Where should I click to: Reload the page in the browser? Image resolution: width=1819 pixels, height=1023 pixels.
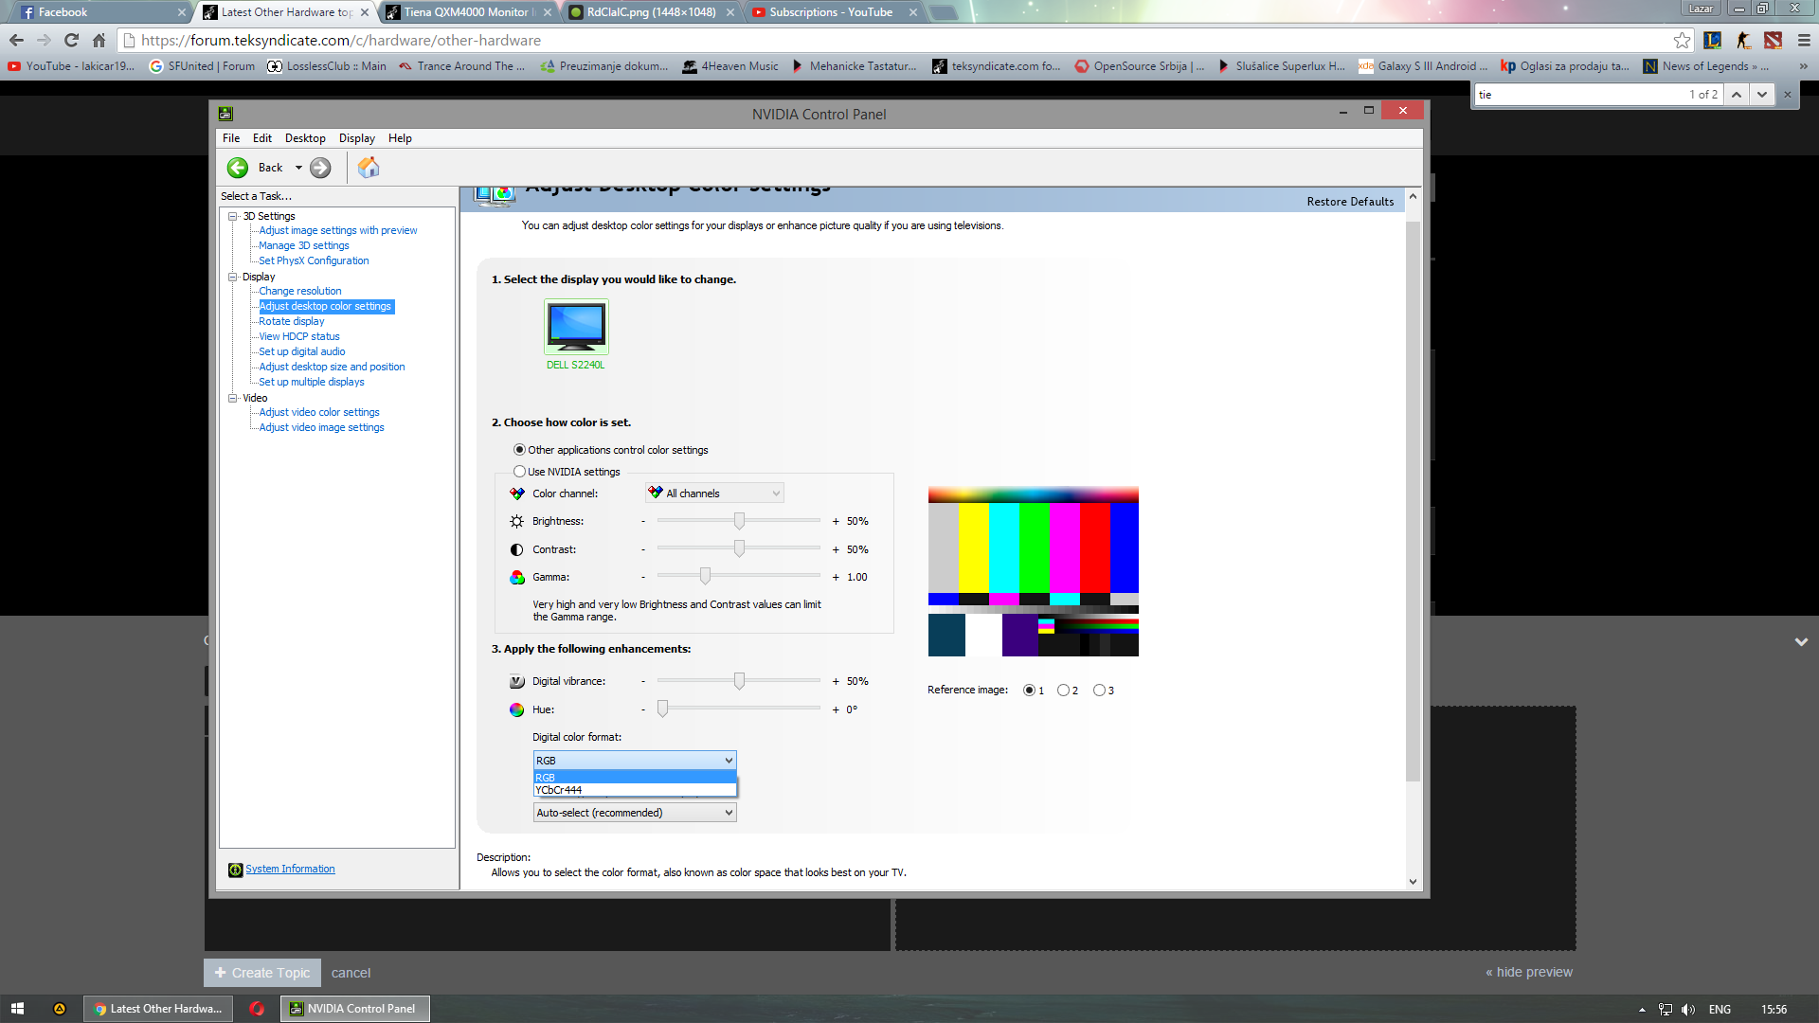tap(71, 40)
